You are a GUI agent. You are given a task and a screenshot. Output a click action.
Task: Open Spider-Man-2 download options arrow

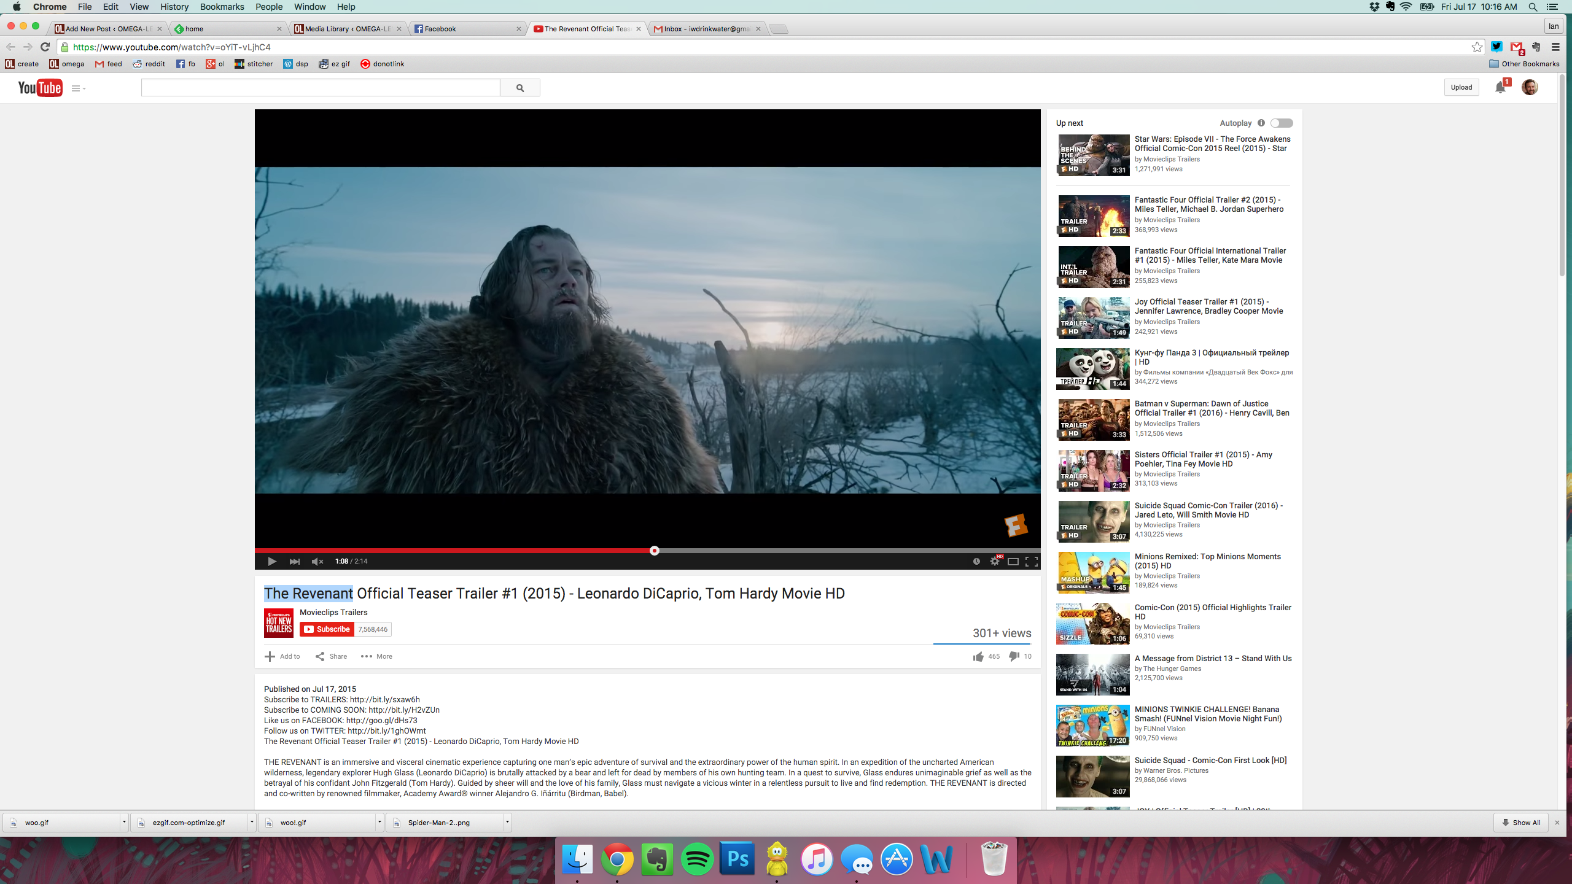point(507,822)
